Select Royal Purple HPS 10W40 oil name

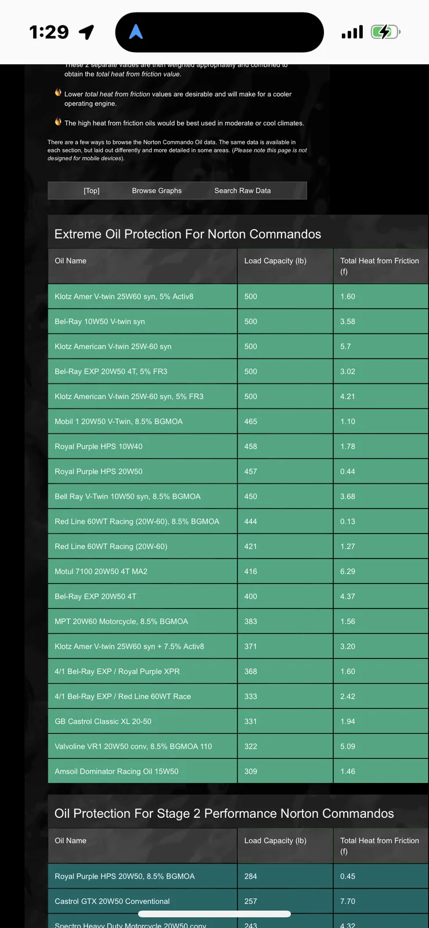(99, 447)
